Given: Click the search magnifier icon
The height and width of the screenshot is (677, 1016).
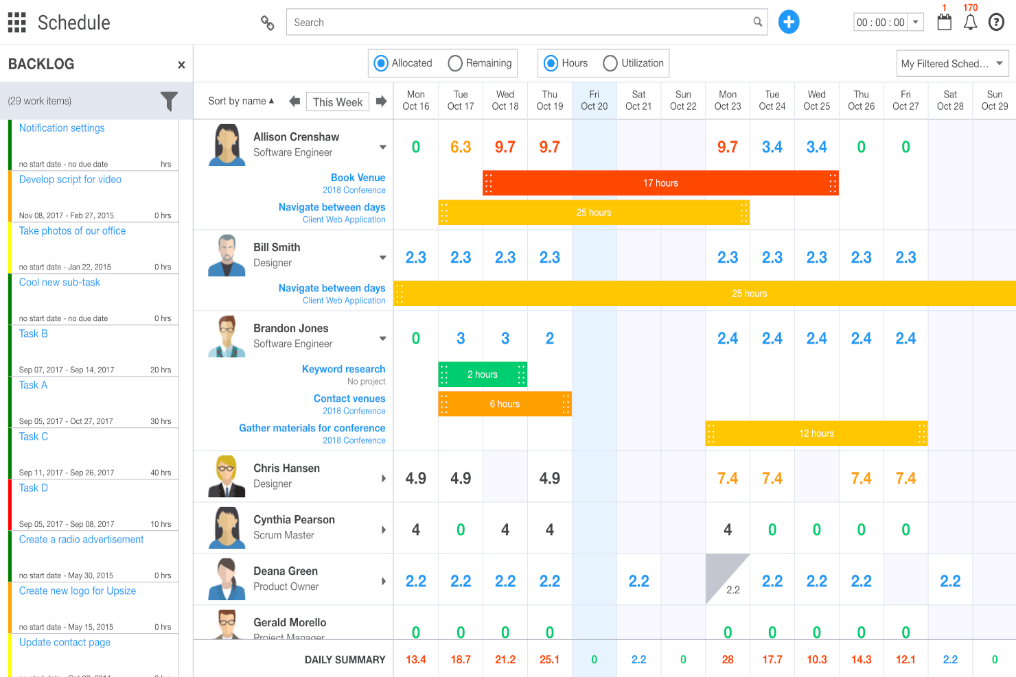Looking at the screenshot, I should [x=757, y=22].
